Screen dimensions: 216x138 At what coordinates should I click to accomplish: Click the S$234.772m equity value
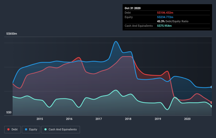(x=165, y=17)
